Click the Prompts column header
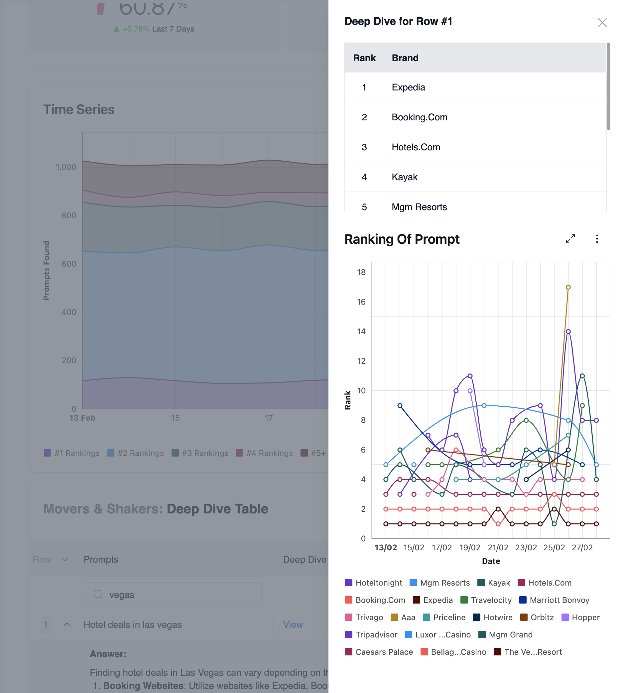The image size is (621, 693). (x=101, y=560)
